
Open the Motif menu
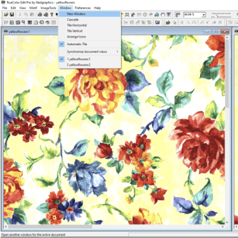[x=33, y=8]
